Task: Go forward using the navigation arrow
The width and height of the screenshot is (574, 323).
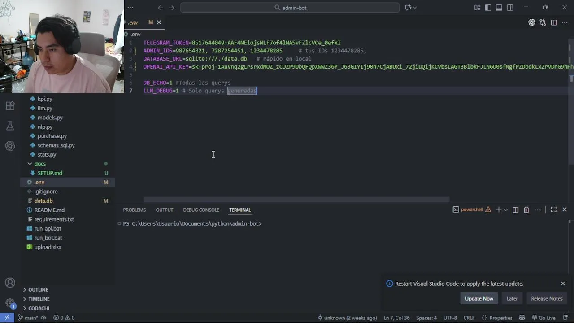Action: (172, 8)
